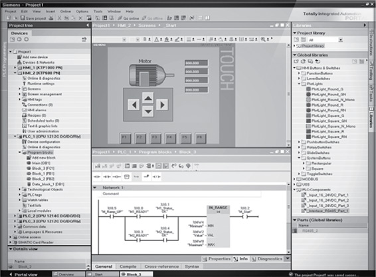The height and width of the screenshot is (277, 376).
Task: Collapse the Project tree panel arrow
Action: coord(88,25)
